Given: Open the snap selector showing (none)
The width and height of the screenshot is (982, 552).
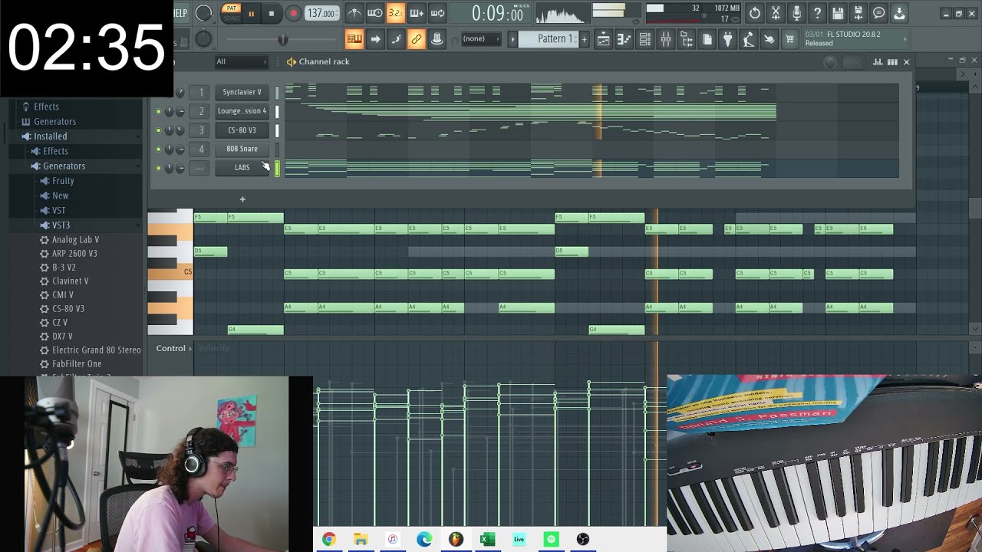Looking at the screenshot, I should (x=480, y=39).
